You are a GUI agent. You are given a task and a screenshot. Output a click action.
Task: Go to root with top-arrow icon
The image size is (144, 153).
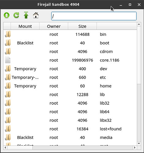tap(26, 15)
